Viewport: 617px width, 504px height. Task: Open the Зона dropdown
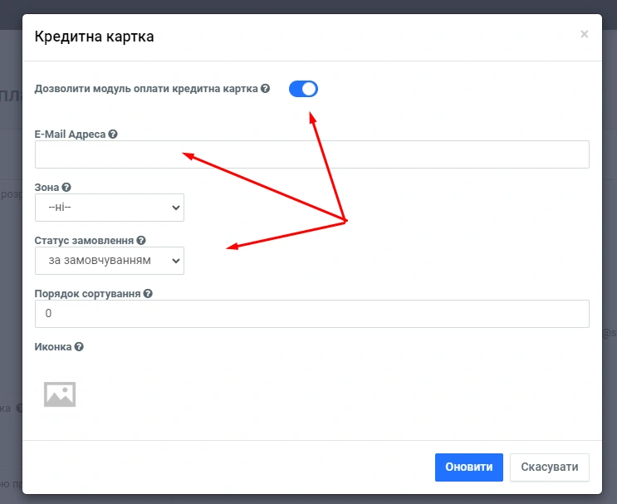(x=110, y=208)
